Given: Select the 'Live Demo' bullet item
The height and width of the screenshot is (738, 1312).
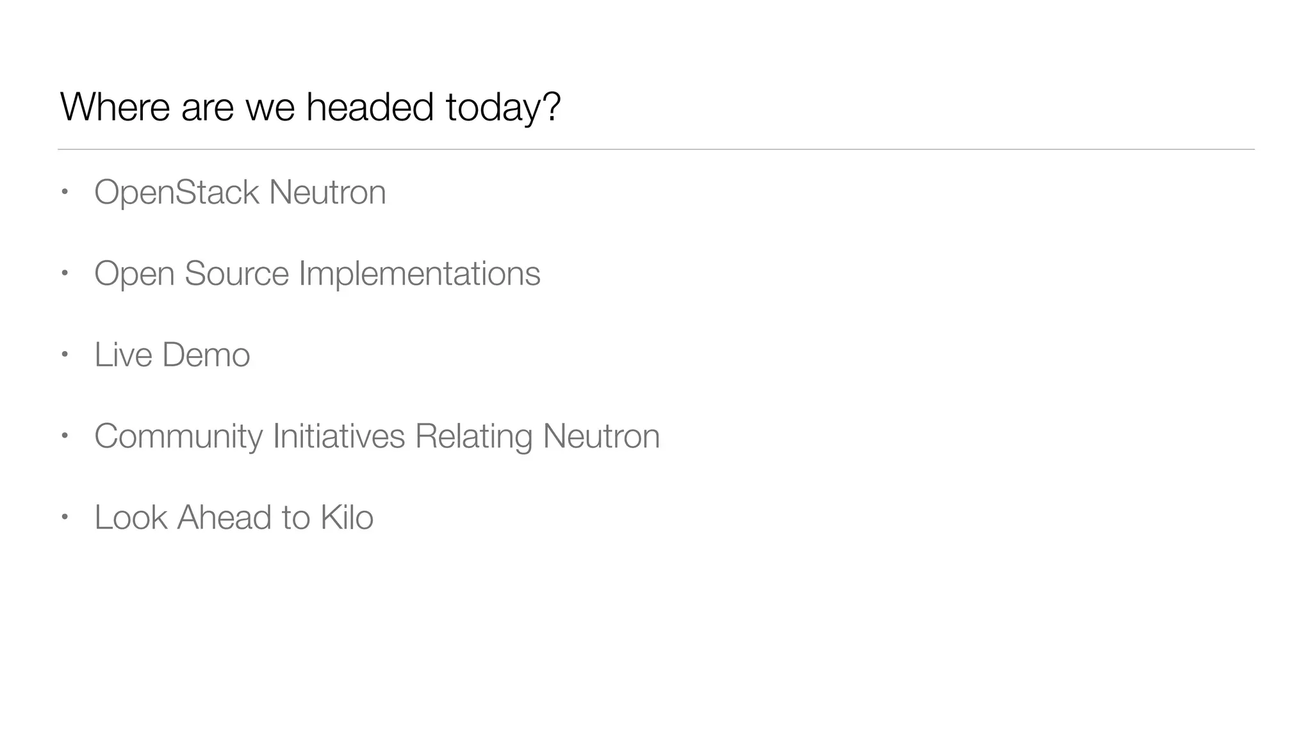Looking at the screenshot, I should pyautogui.click(x=172, y=355).
